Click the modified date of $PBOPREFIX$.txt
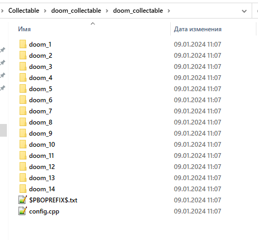 click(x=198, y=200)
